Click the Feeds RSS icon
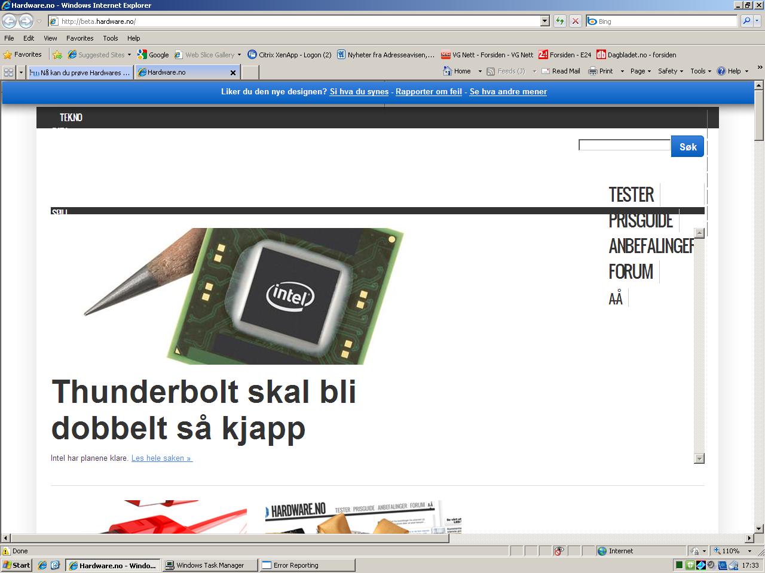Screen dimensions: 765x573 coord(491,71)
